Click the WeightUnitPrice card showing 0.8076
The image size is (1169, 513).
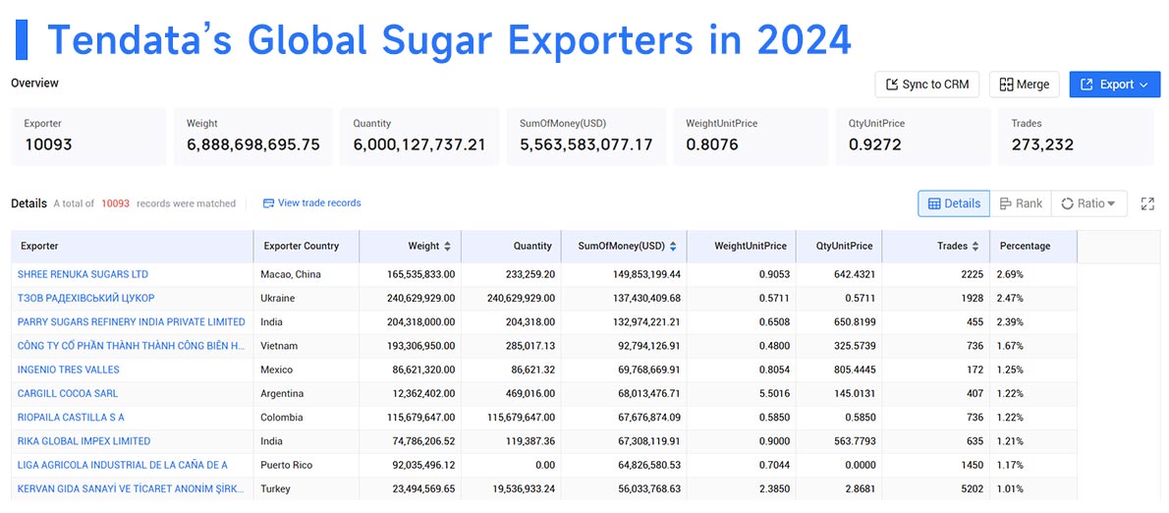[x=751, y=137]
